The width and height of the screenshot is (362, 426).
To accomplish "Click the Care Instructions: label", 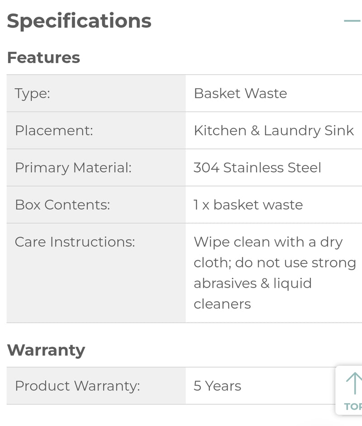I will coord(75,242).
